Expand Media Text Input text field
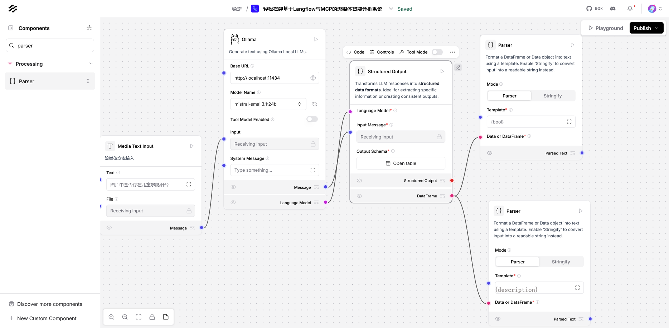 (x=189, y=185)
